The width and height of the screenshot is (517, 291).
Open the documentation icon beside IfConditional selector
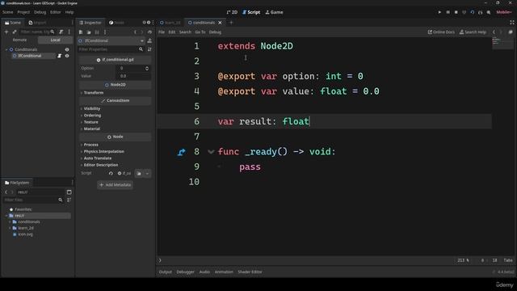149,40
